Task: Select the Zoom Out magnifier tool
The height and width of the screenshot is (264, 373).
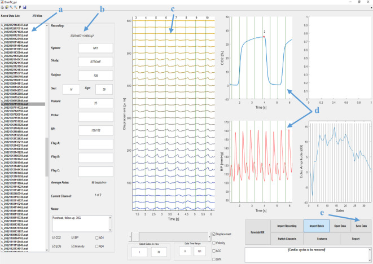Action: [x=15, y=7]
